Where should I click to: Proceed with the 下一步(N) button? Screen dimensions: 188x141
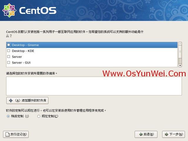[174, 135]
